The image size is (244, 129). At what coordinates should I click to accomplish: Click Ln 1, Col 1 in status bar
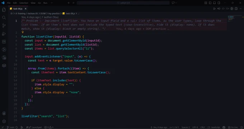click(x=174, y=127)
